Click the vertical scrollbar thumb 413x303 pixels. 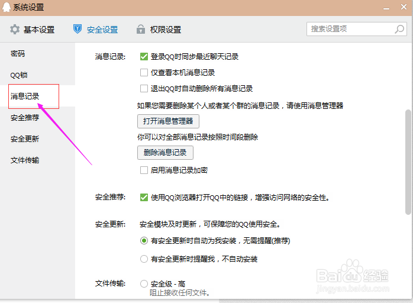[x=408, y=162]
